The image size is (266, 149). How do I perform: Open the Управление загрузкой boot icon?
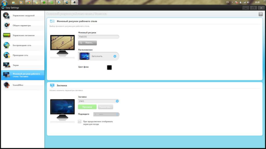pos(6,16)
